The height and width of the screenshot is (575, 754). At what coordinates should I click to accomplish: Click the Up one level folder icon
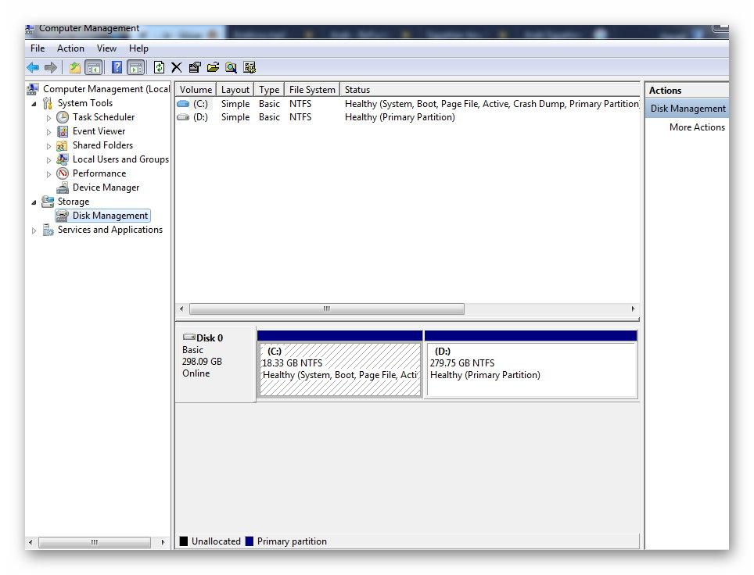(74, 68)
